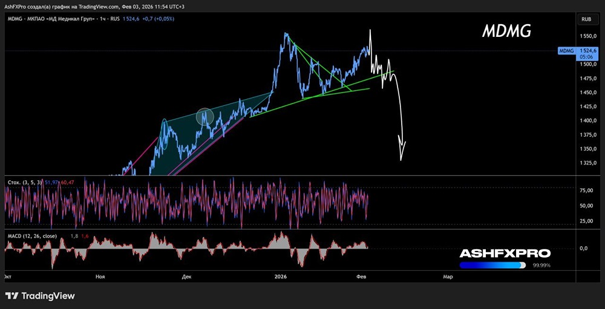The width and height of the screenshot is (605, 309).
Task: Click the 05:06 countdown under price label
Action: [x=586, y=56]
